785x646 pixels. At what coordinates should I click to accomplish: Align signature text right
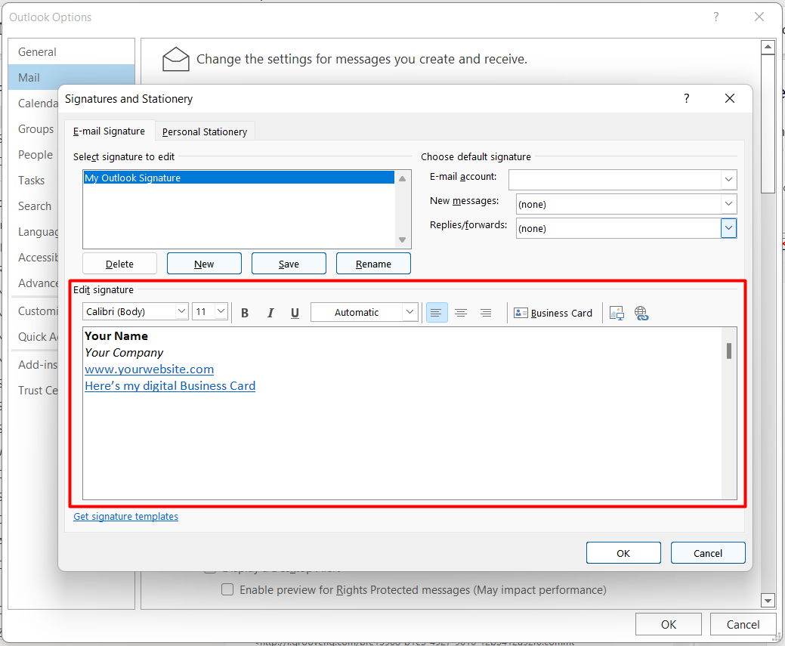pos(486,313)
